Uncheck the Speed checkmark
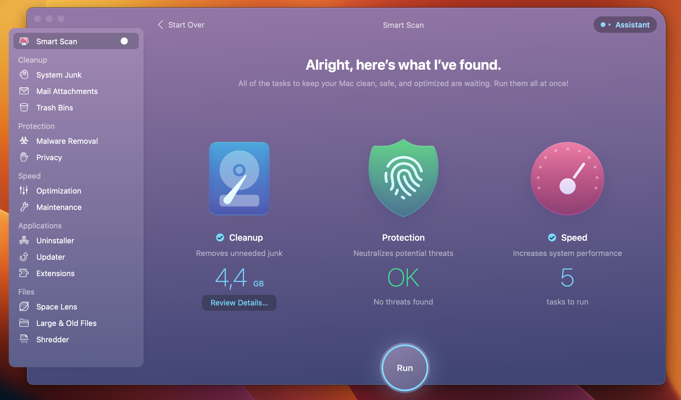 (552, 237)
